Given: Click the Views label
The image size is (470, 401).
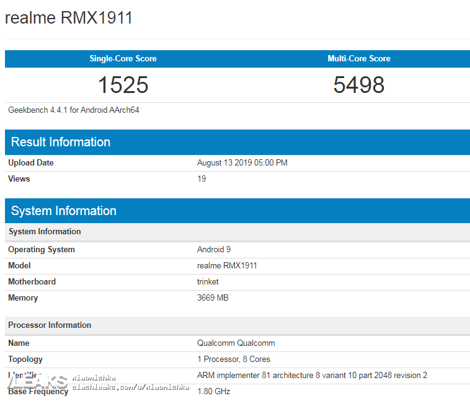Looking at the screenshot, I should tap(19, 179).
